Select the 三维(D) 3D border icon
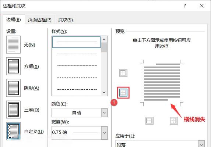Viewport: 211px width, 147px height. pyautogui.click(x=13, y=110)
